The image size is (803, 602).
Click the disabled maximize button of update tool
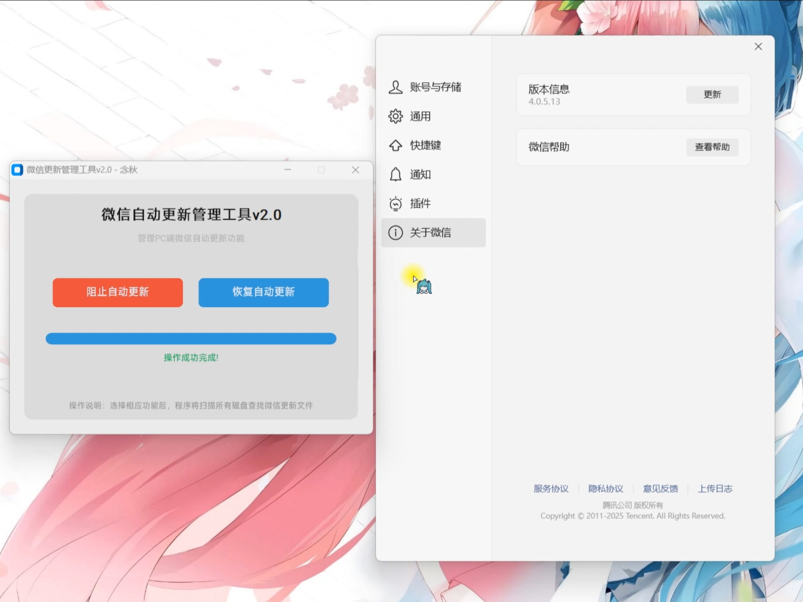[x=321, y=170]
